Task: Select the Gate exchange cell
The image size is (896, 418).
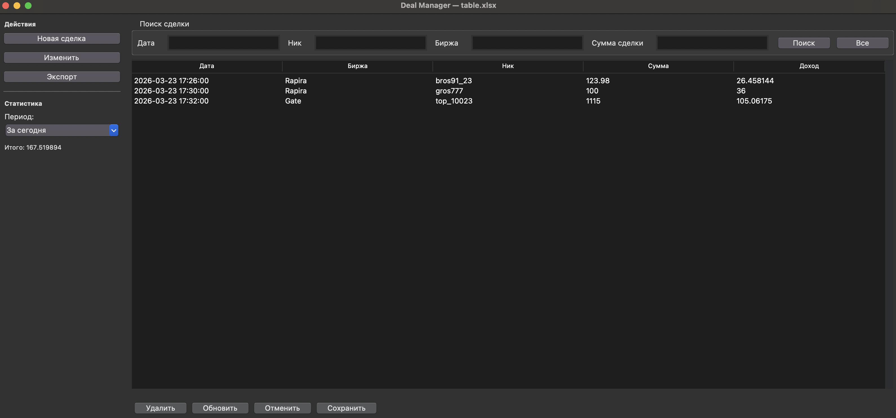Action: click(358, 101)
